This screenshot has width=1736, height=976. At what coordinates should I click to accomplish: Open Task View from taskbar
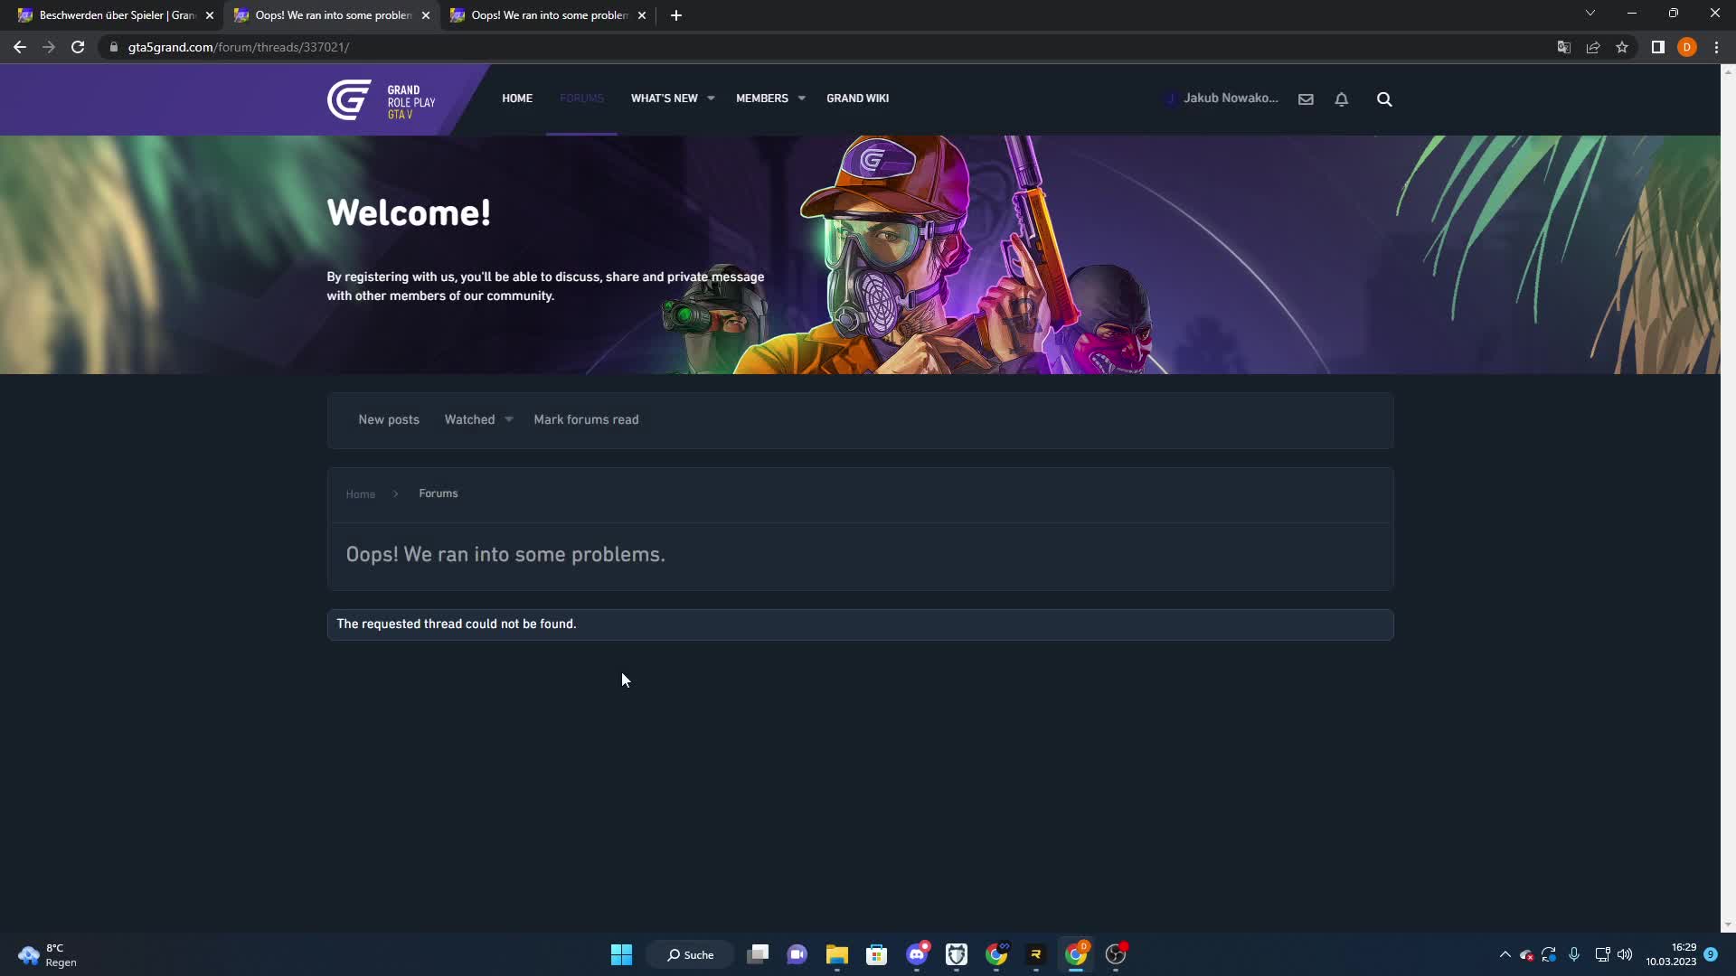pyautogui.click(x=758, y=954)
